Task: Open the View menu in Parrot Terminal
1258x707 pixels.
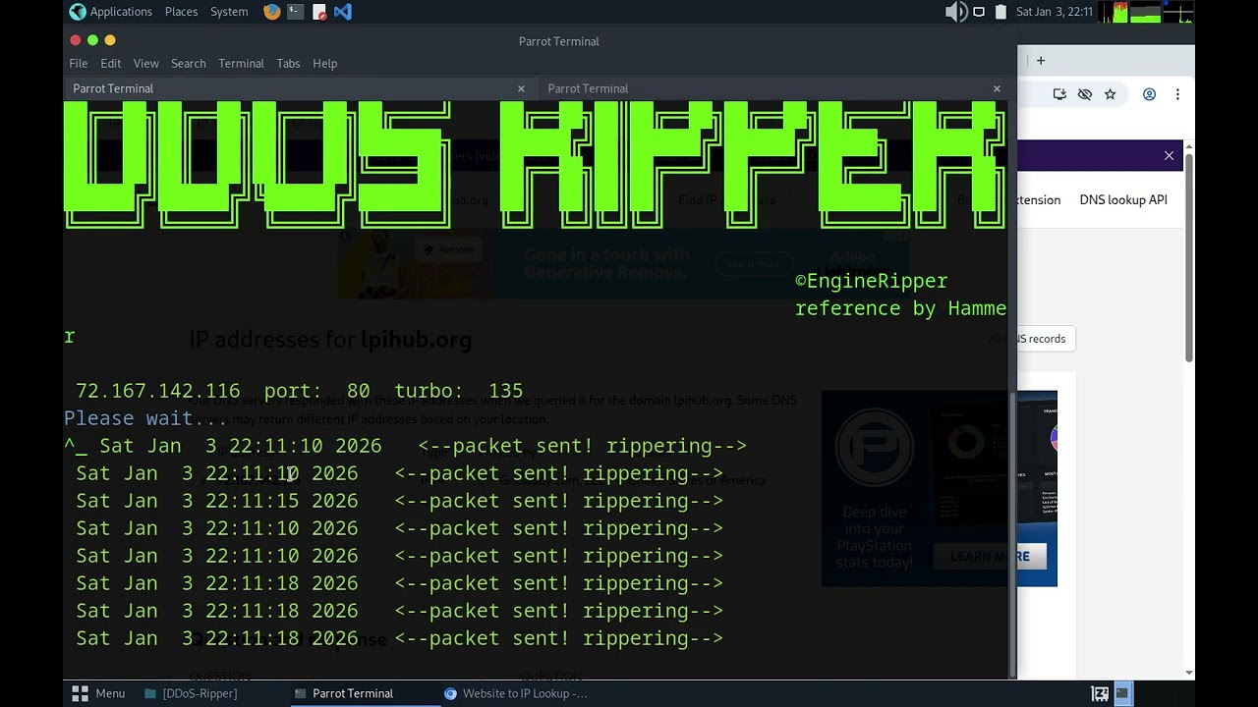Action: click(x=146, y=63)
